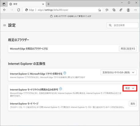Go back with the back arrow
This screenshot has width=140, height=126.
pos(5,10)
